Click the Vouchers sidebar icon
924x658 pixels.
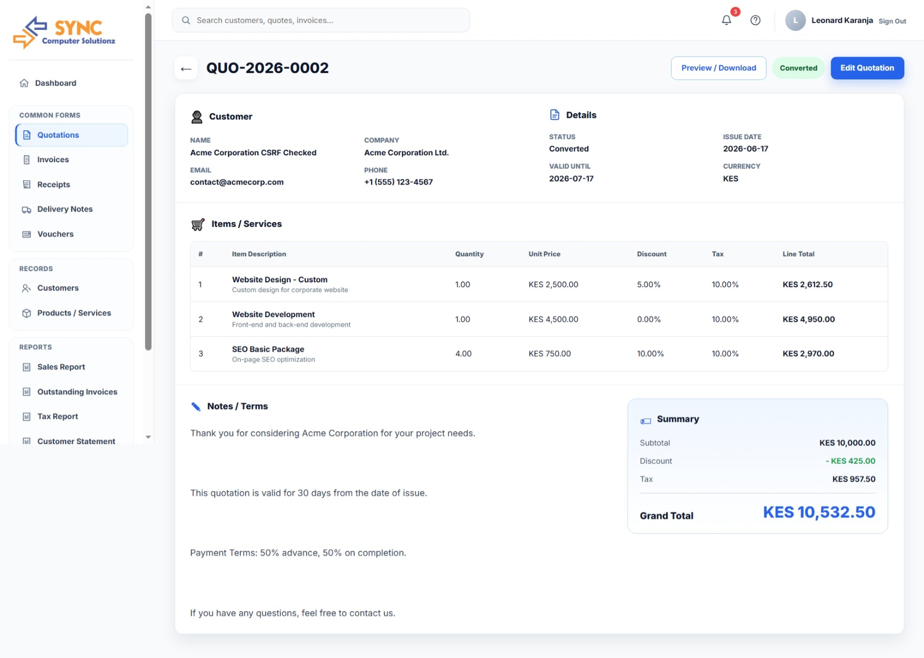point(27,234)
